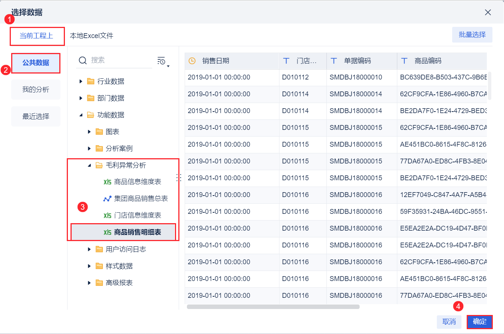Click the 取消 button
This screenshot has height=334, width=504.
(x=449, y=322)
